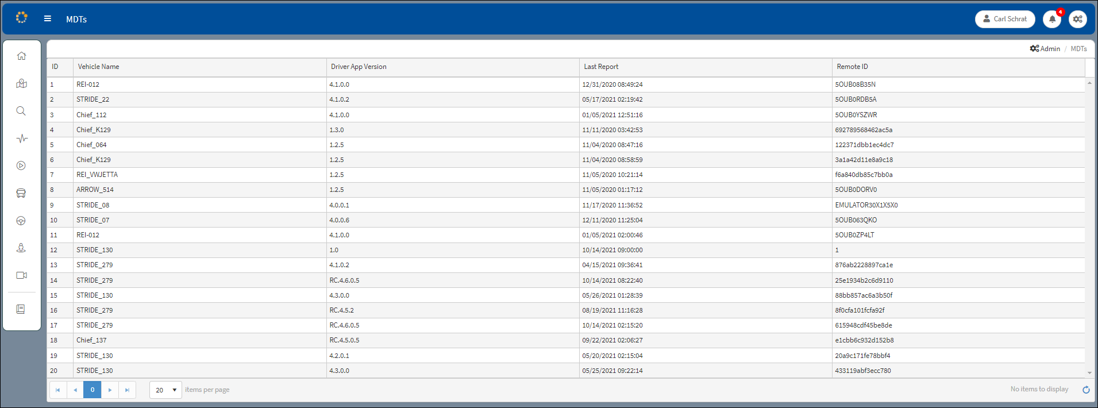This screenshot has width=1098, height=408.
Task: Refresh the grid with the reload icon
Action: coord(1086,390)
